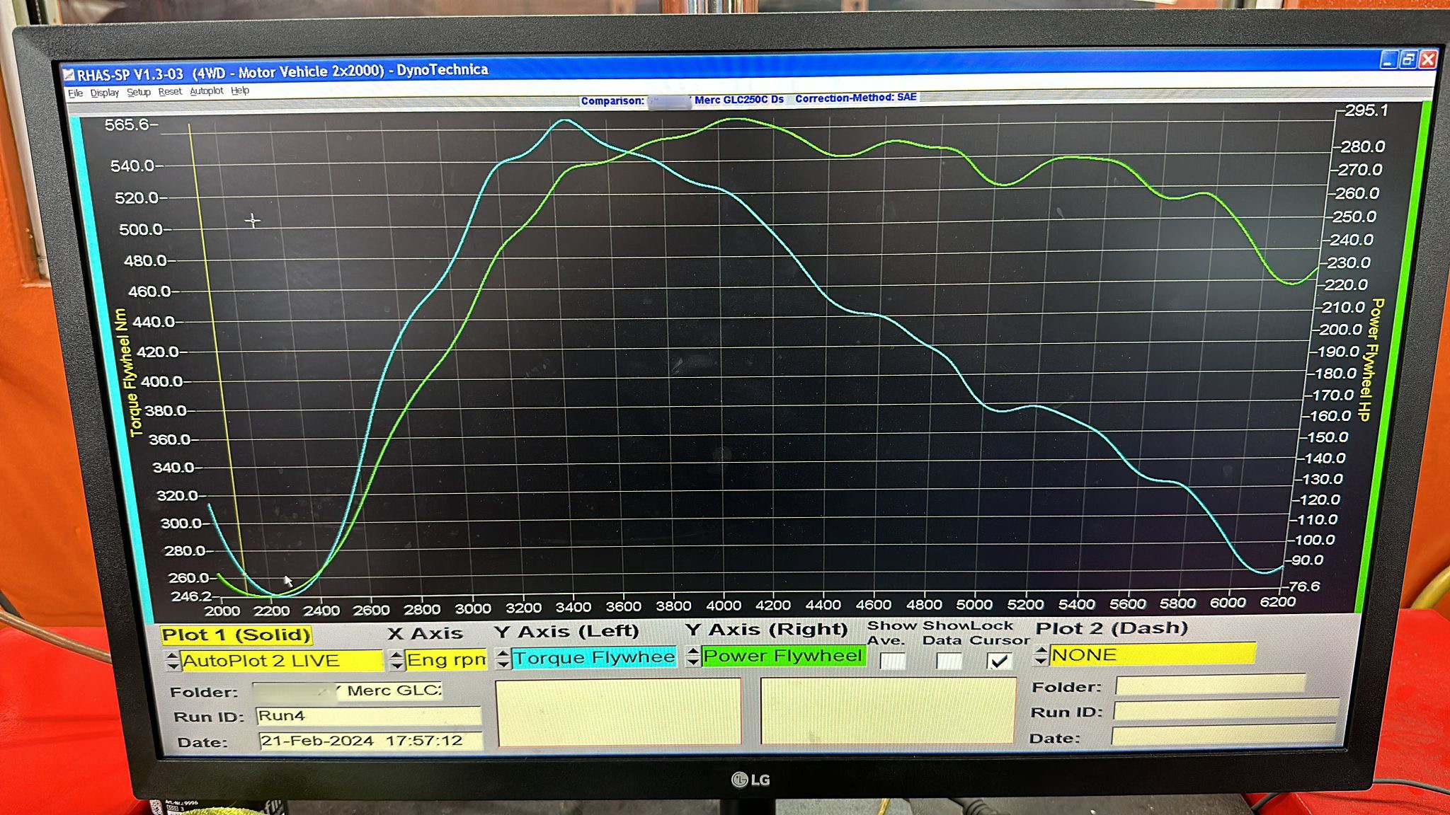
Task: Click the Power Flywheel HP axis title
Action: pyautogui.click(x=1371, y=359)
